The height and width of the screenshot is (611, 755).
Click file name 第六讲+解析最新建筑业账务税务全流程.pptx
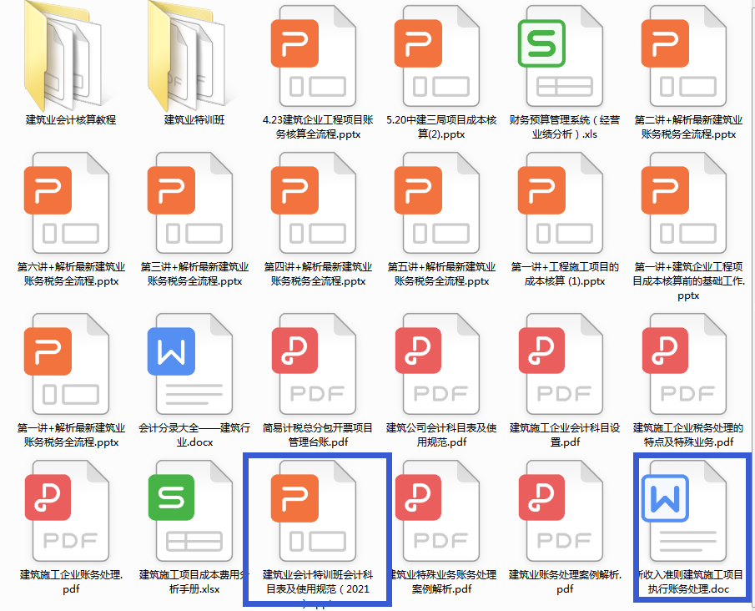tap(71, 274)
